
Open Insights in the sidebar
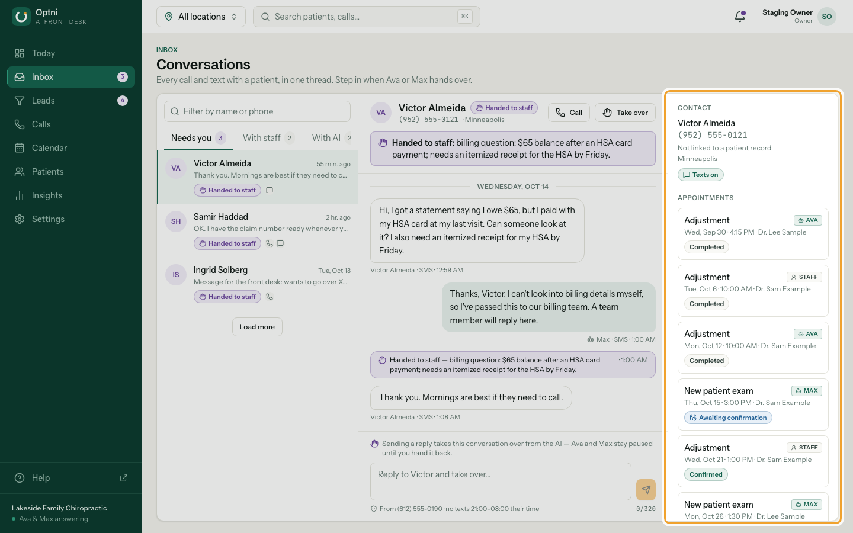tap(71, 195)
